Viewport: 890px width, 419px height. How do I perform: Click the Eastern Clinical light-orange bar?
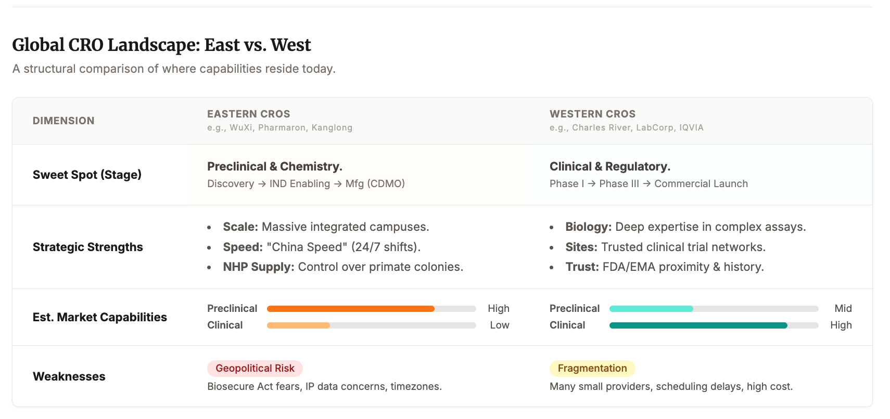[298, 325]
